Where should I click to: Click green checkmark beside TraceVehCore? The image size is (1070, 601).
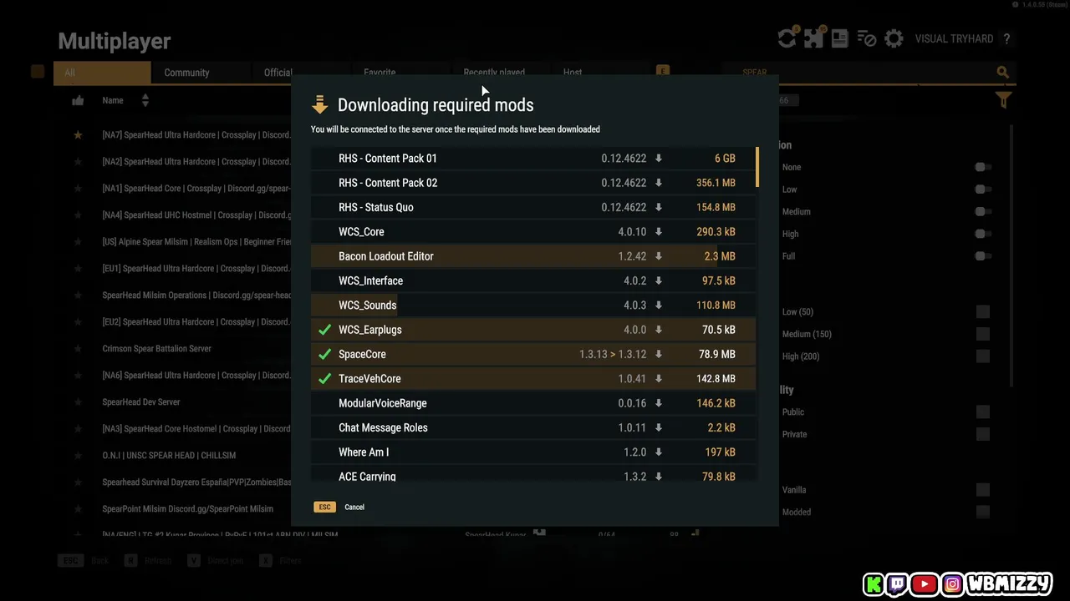pos(324,378)
